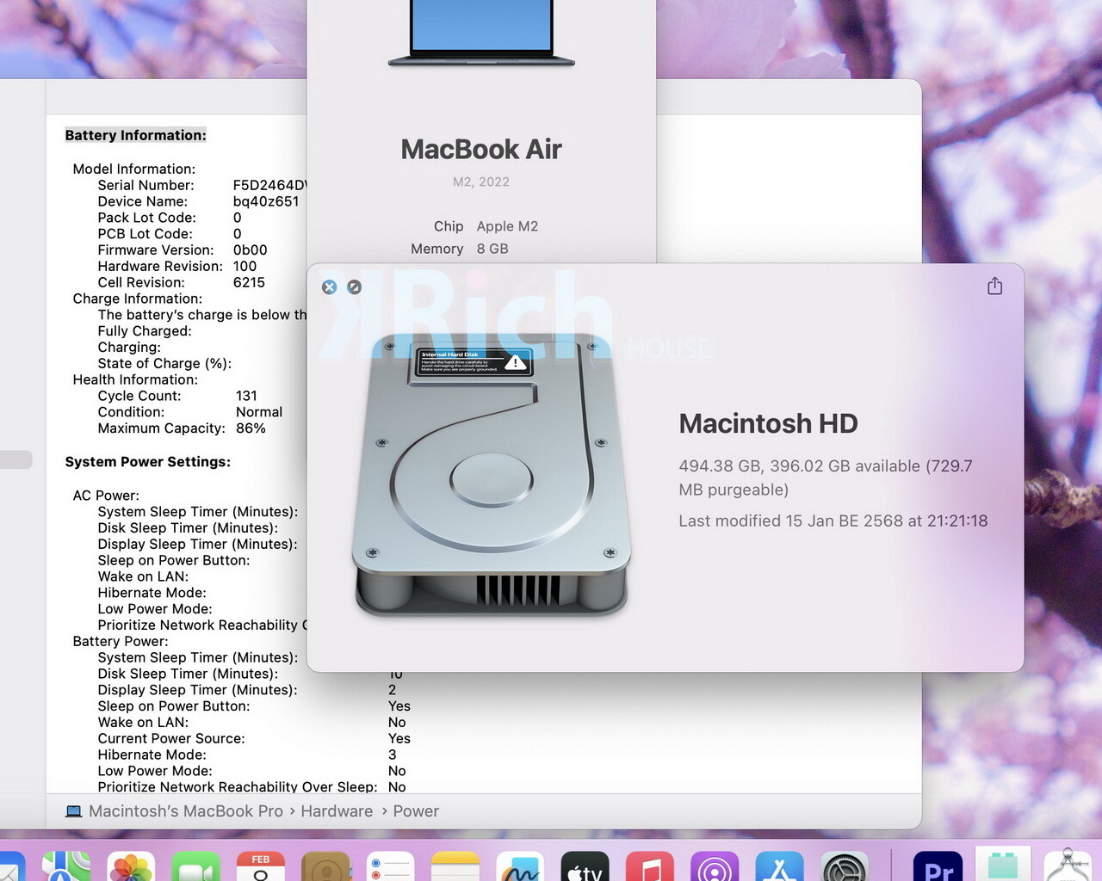Click the "Battery Information:" heading

(x=135, y=135)
